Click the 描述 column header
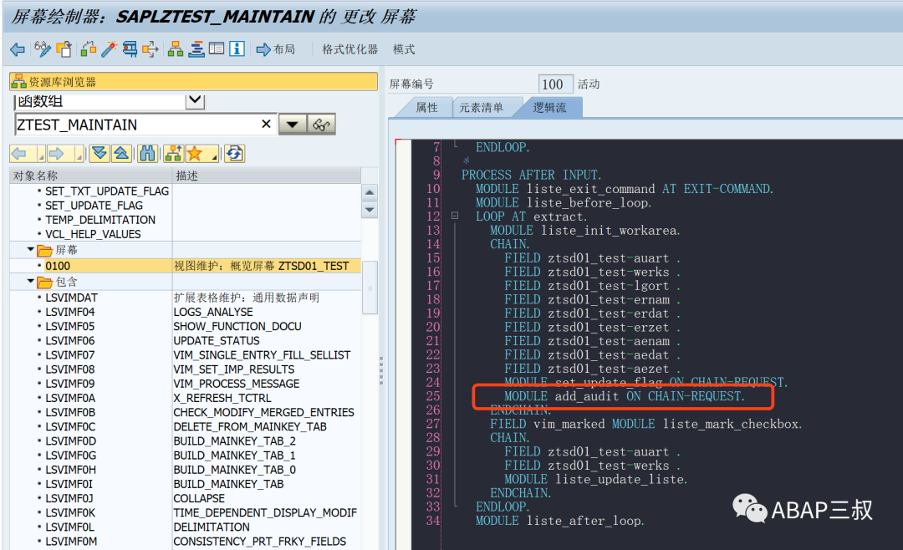Image resolution: width=903 pixels, height=550 pixels. [x=267, y=176]
